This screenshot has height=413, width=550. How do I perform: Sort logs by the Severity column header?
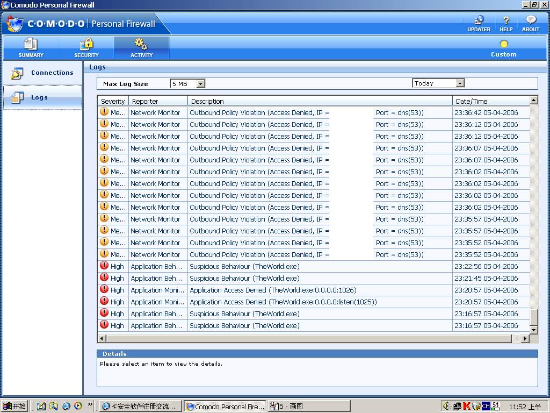(x=113, y=101)
